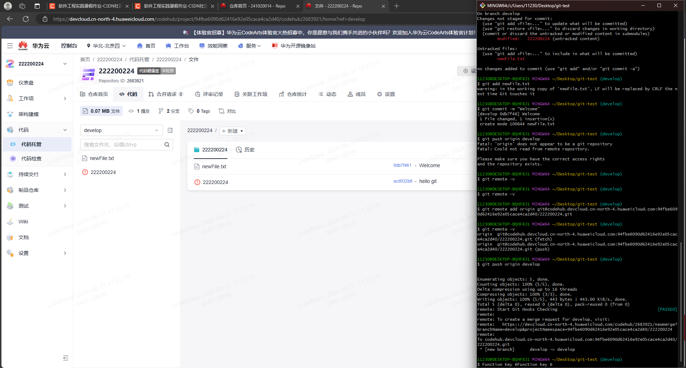This screenshot has height=368, width=686.
Task: Expand the 持续交付 sidebar section
Action: 37,174
